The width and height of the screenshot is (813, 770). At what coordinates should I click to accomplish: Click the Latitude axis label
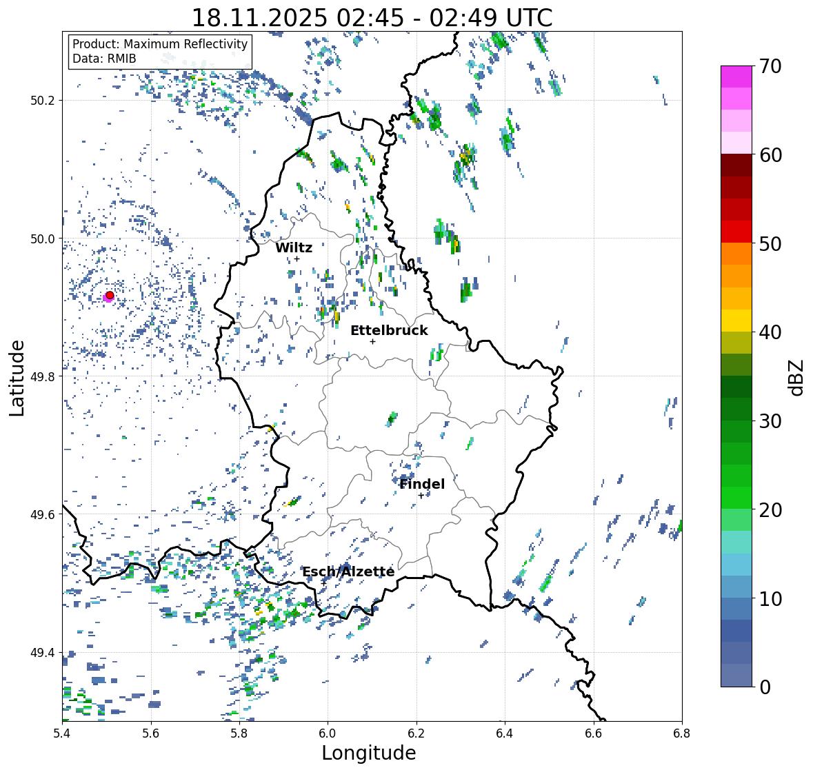point(17,378)
